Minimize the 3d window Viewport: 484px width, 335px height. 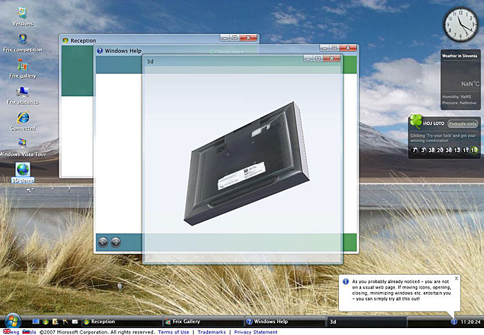click(308, 58)
